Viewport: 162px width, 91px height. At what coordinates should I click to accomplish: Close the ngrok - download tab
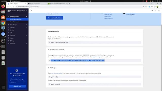(46, 4)
